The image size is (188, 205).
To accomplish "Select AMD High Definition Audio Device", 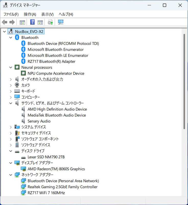I will point(57,109).
